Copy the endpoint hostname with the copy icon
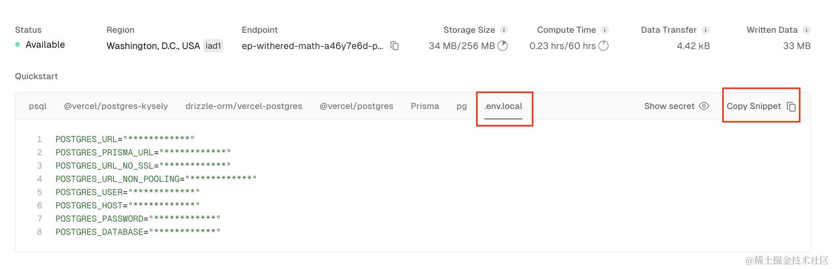This screenshot has width=832, height=269. pyautogui.click(x=395, y=46)
